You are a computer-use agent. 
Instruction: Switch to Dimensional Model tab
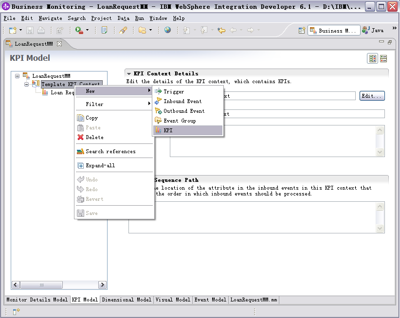[x=127, y=300]
